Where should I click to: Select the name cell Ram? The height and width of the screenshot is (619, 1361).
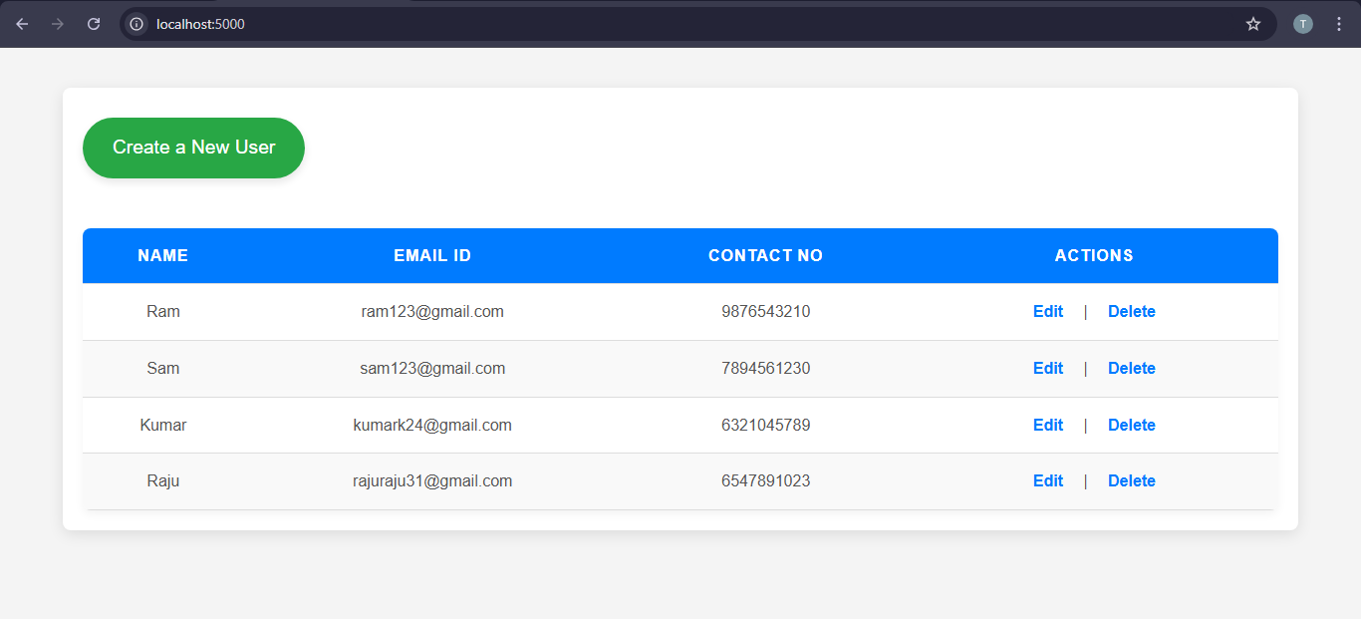pyautogui.click(x=163, y=312)
